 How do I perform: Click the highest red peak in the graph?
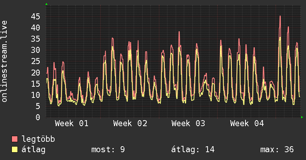(280, 16)
